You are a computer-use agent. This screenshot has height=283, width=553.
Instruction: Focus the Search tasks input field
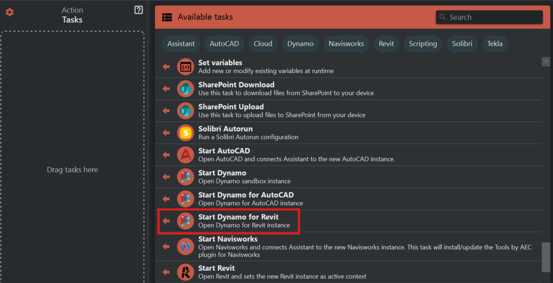tap(489, 17)
